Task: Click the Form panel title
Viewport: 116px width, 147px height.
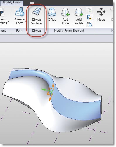Action: (20, 31)
